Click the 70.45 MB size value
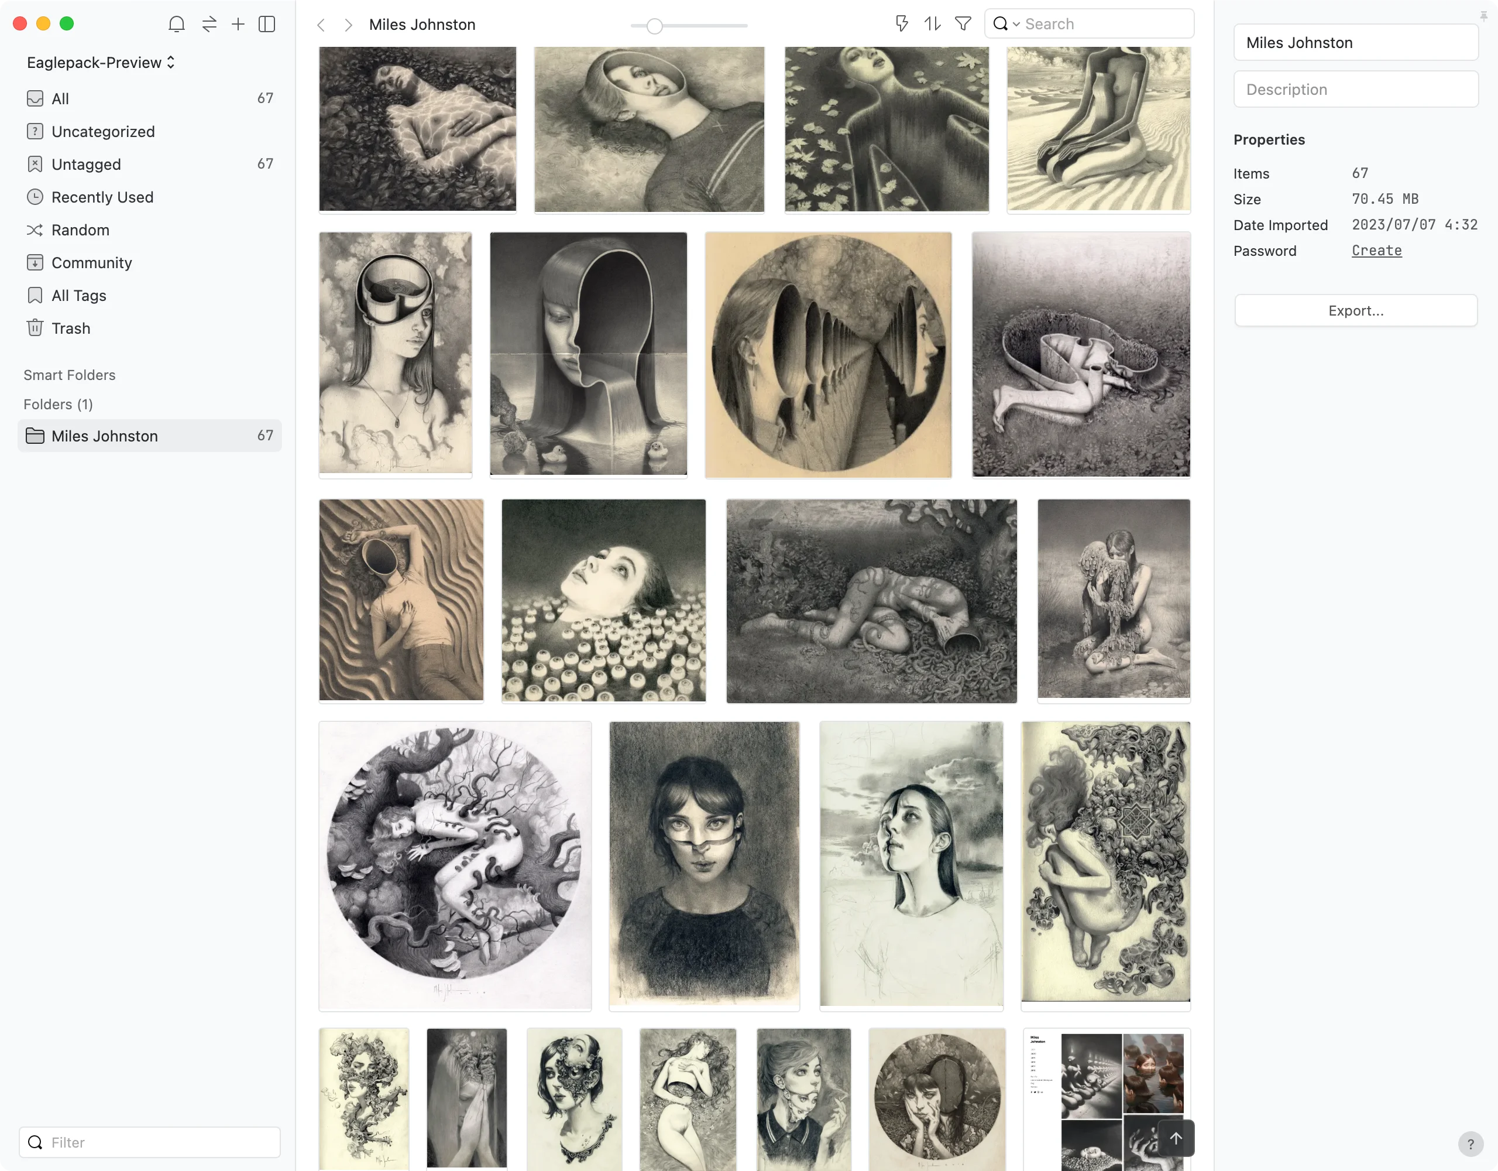The width and height of the screenshot is (1498, 1171). coord(1385,199)
